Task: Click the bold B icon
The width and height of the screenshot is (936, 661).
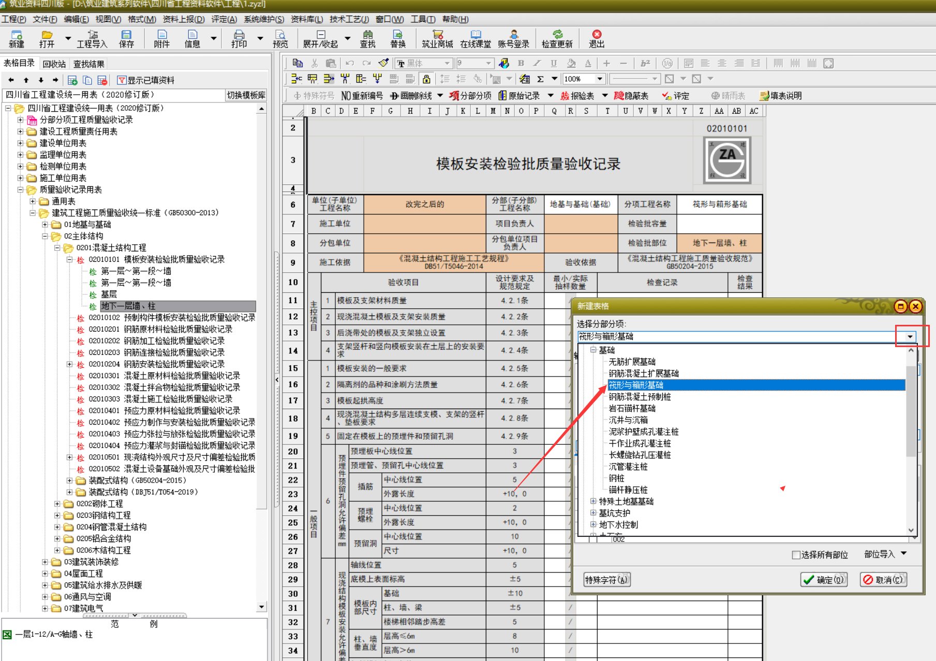Action: click(x=521, y=63)
